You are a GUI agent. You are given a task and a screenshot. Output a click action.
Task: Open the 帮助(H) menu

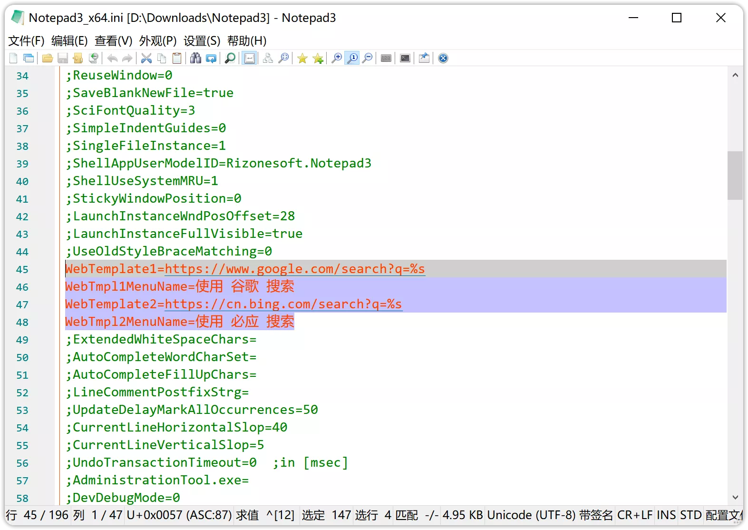[x=247, y=41]
